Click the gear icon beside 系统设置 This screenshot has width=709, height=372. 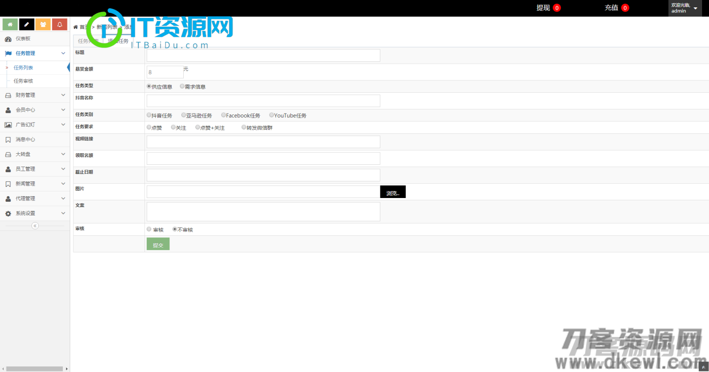click(8, 214)
